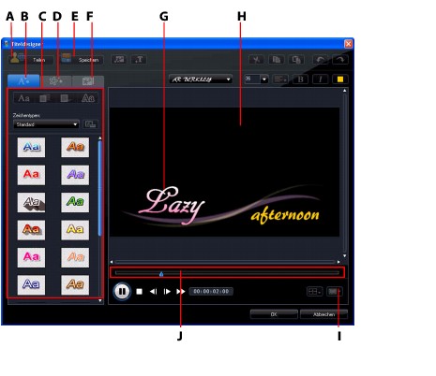Open the background image tab
The width and height of the screenshot is (436, 376).
88,81
